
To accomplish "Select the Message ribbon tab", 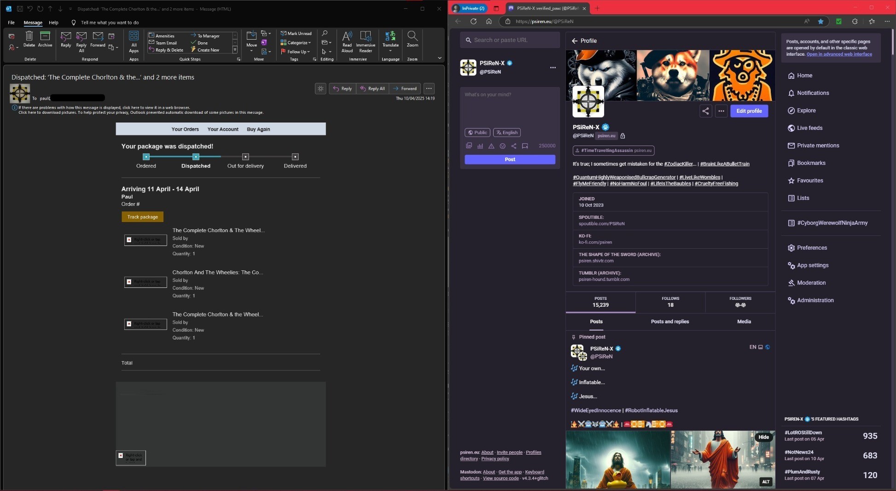I will click(x=33, y=23).
